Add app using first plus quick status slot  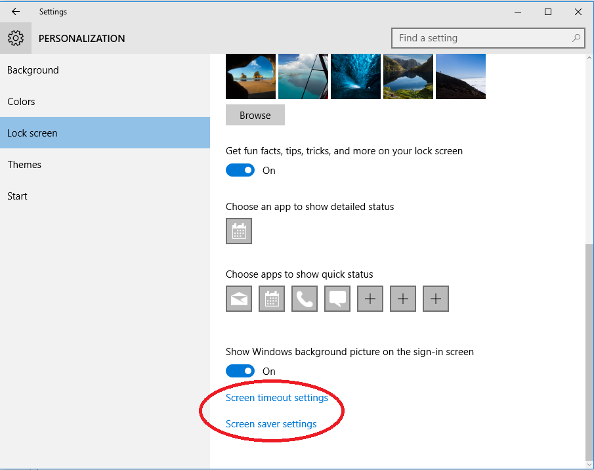370,299
